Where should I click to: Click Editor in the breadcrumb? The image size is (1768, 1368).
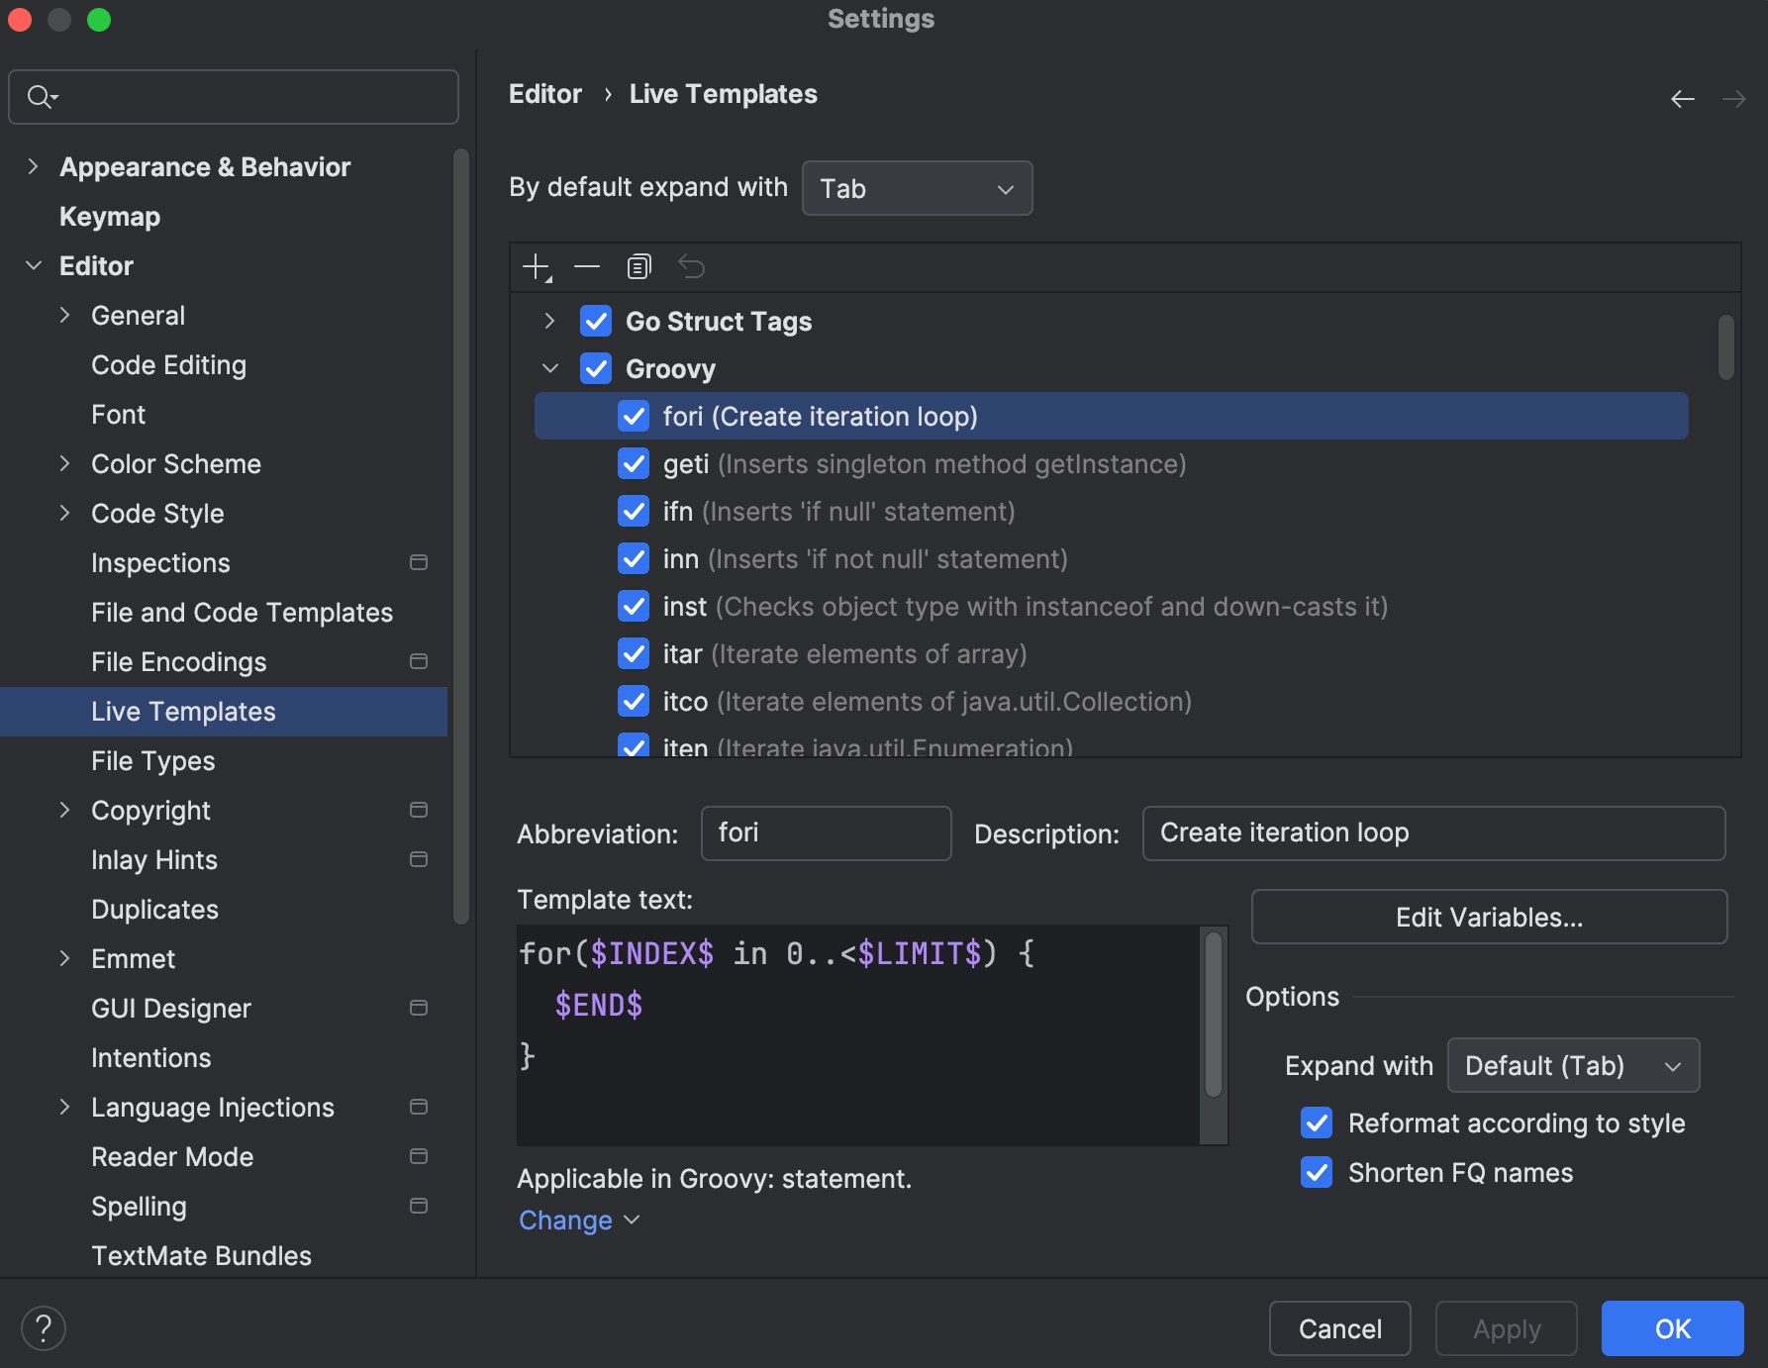pyautogui.click(x=544, y=93)
